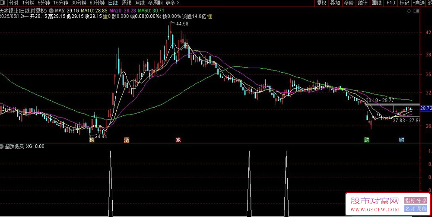Click the 天齐锂业(日线.前复权) chart title
The height and width of the screenshot is (217, 432).
24,10
